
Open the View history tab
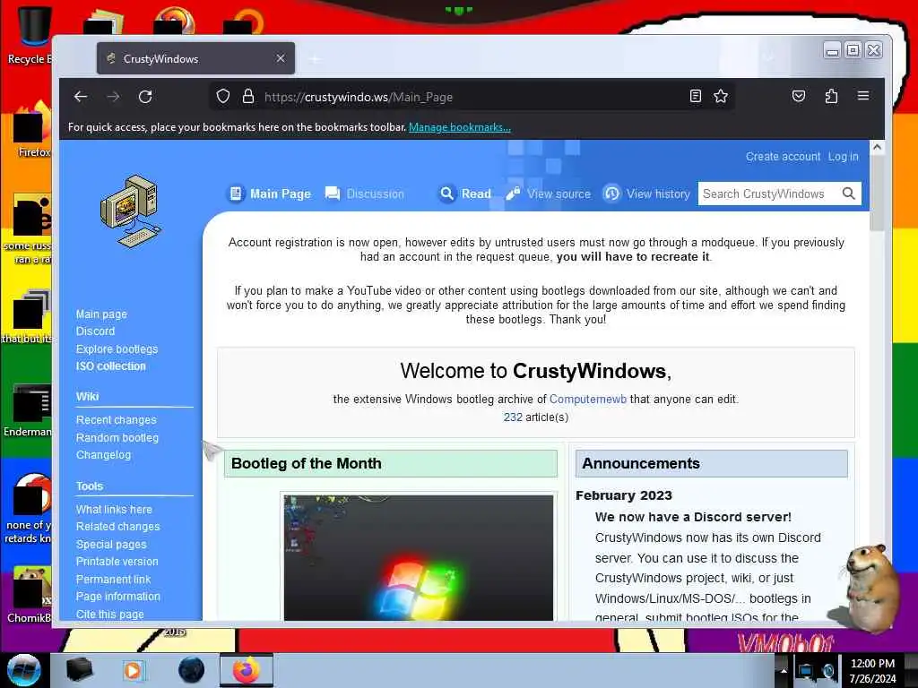coord(647,193)
